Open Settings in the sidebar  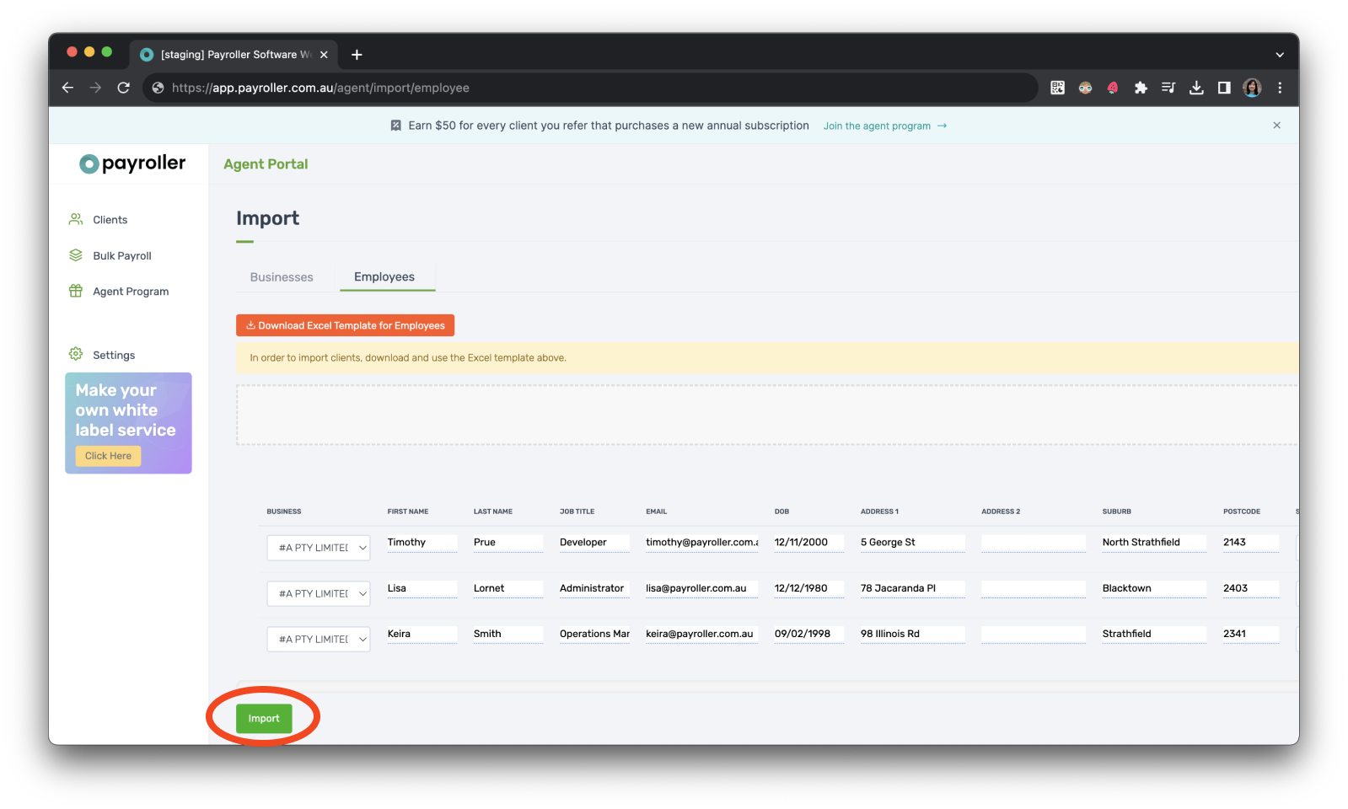click(x=113, y=356)
